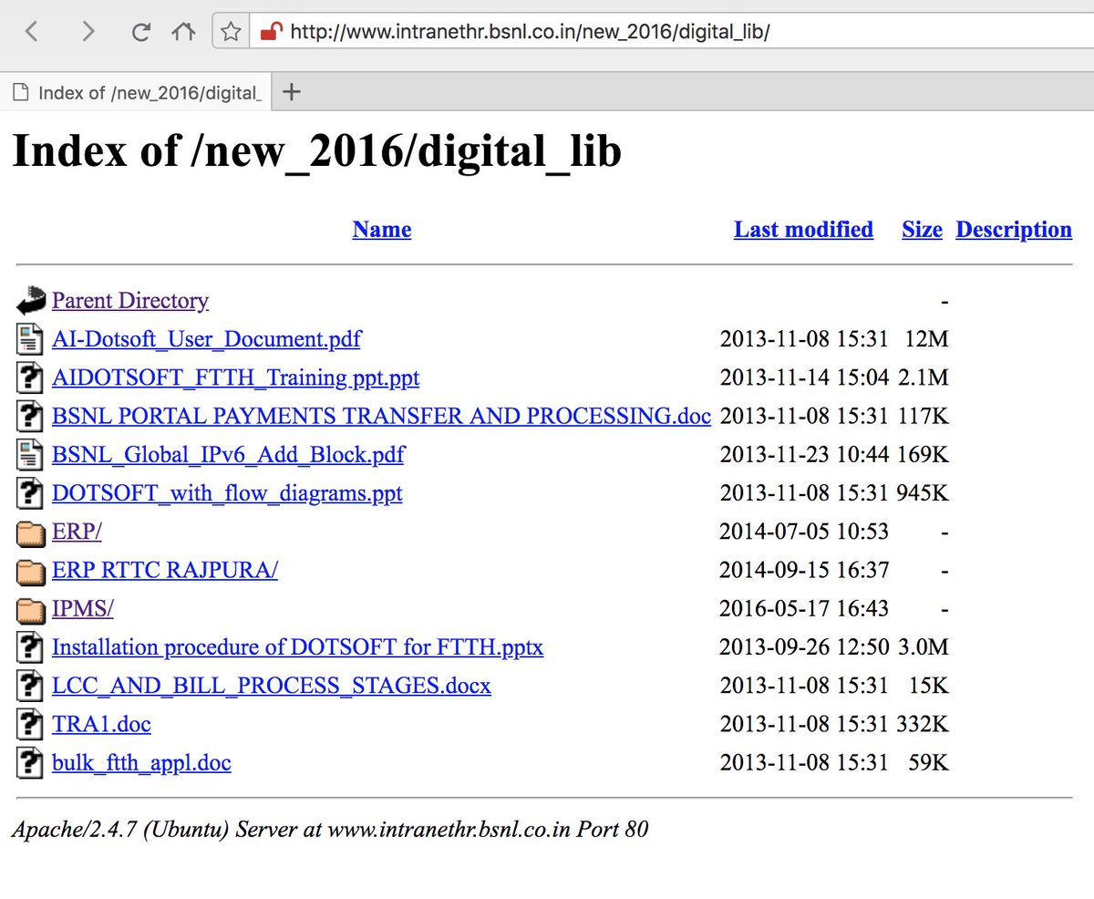
Task: Open the Parent Directory link
Action: point(130,301)
